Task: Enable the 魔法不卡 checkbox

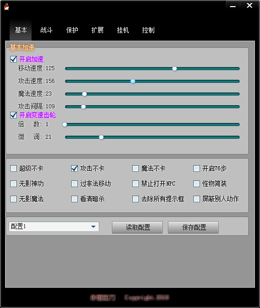Action: [x=135, y=168]
